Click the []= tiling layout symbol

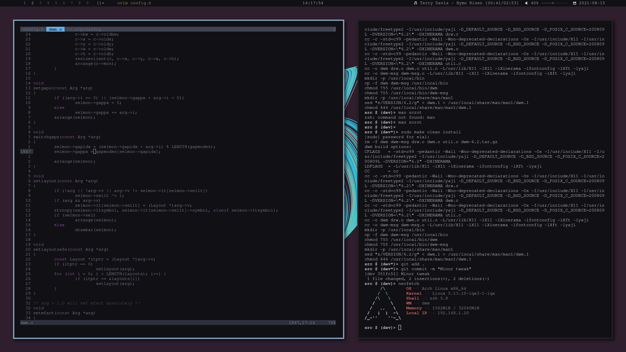[100, 3]
